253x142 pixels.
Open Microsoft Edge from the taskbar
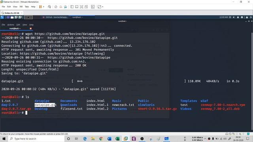[85, 138]
